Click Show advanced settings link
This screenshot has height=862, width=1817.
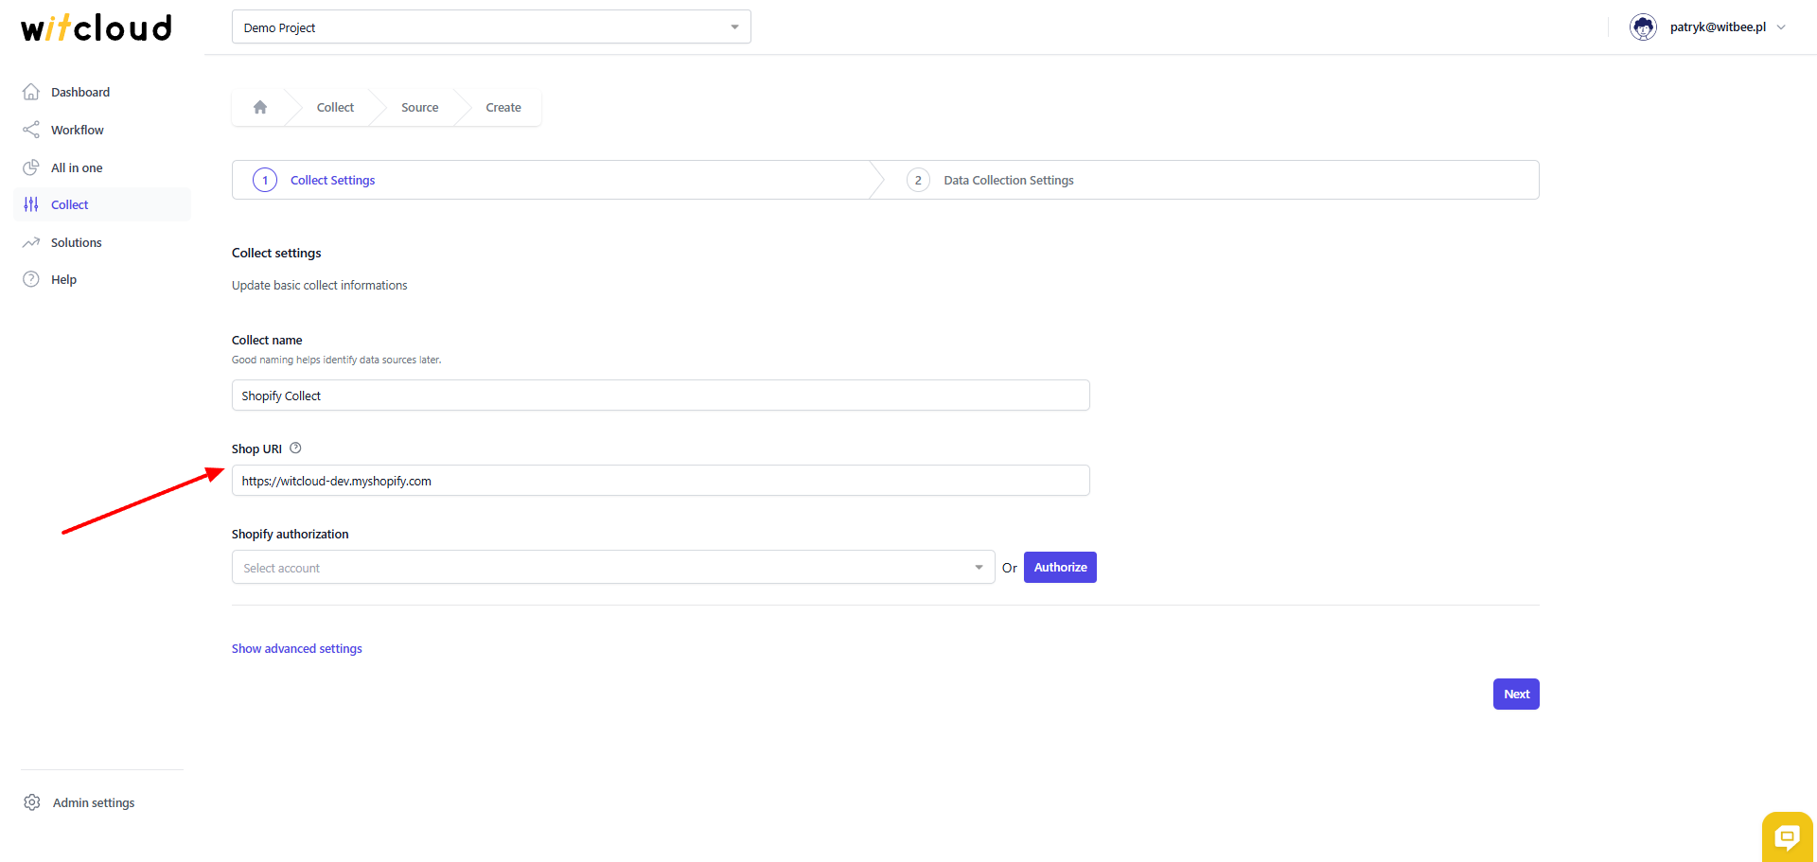click(297, 648)
